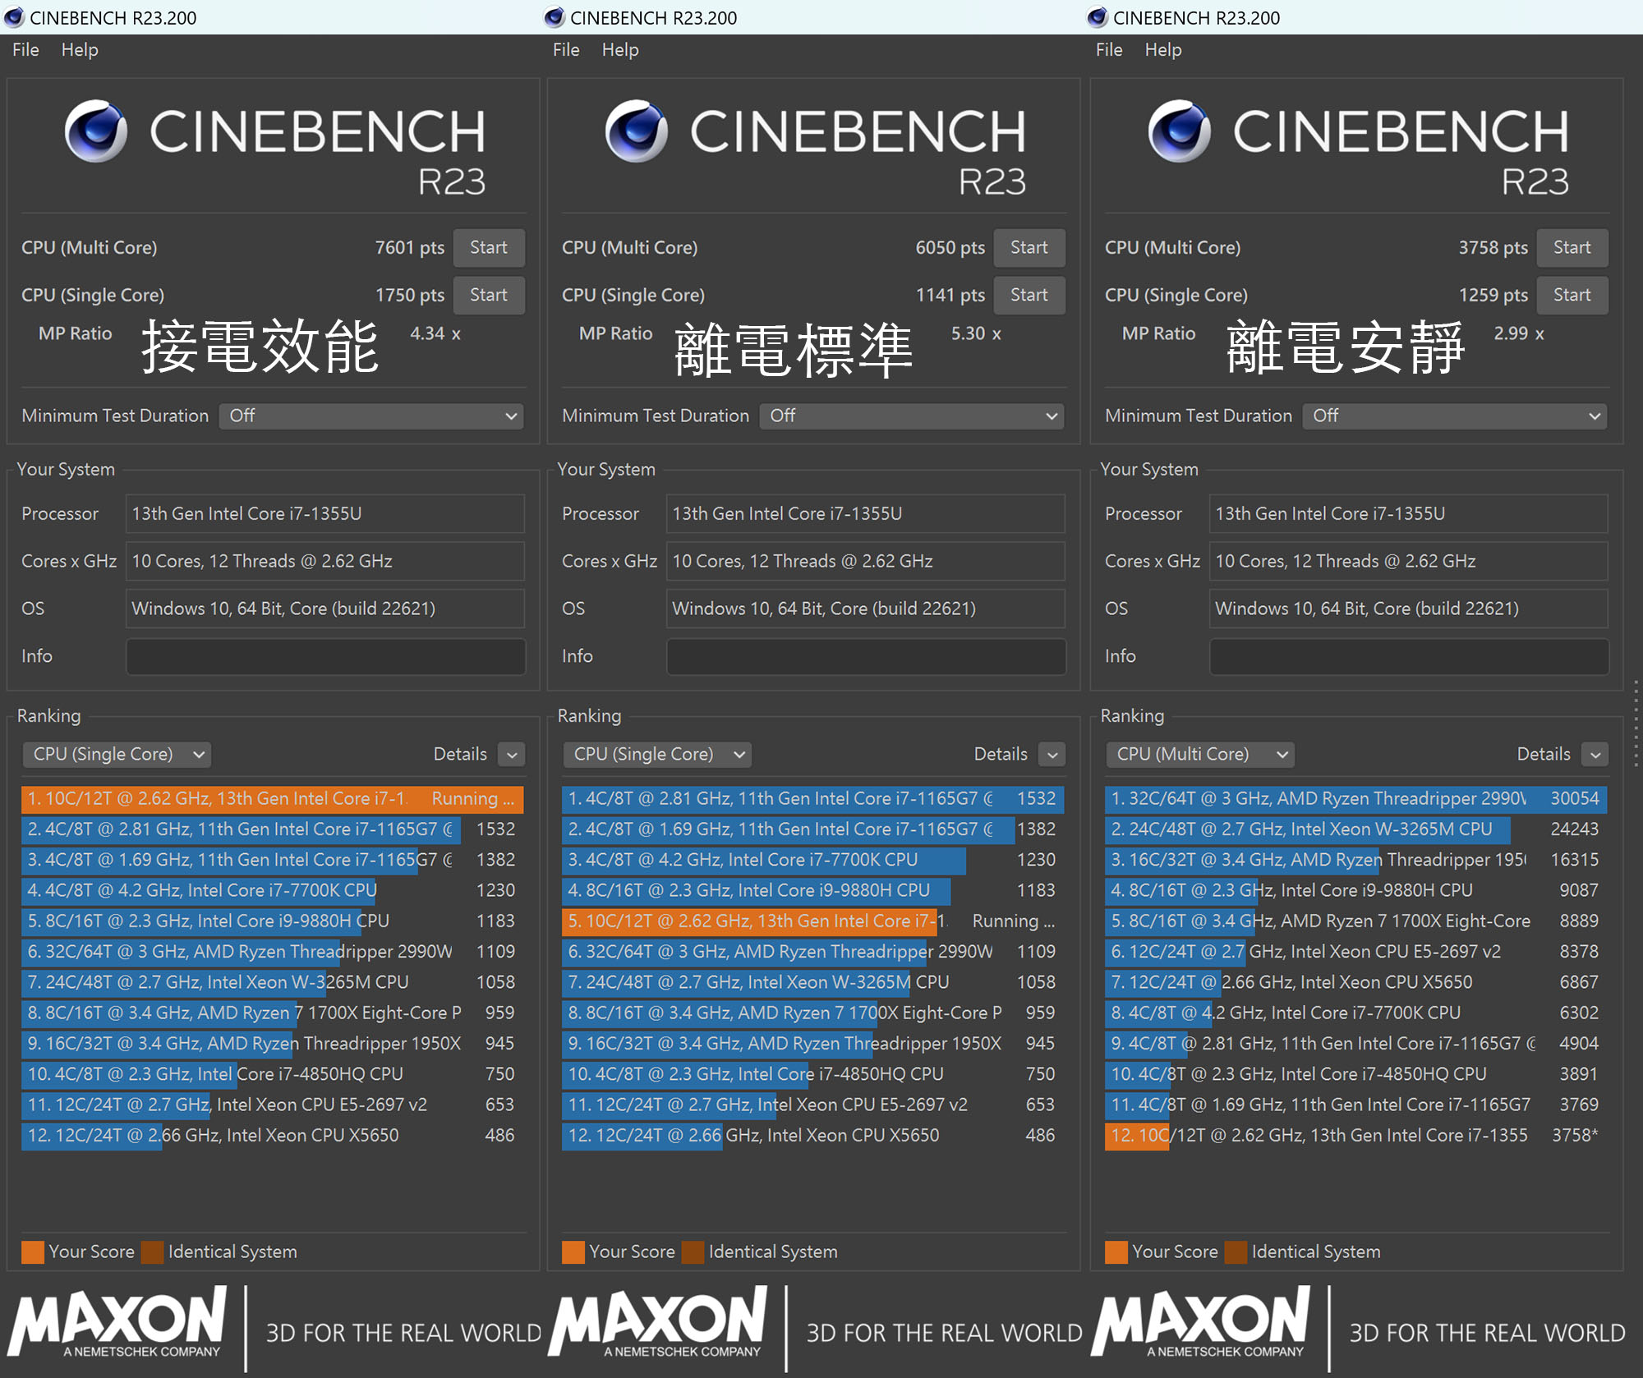The height and width of the screenshot is (1378, 1643).
Task: Open Help menu in right Cinebench window
Action: tap(1163, 50)
